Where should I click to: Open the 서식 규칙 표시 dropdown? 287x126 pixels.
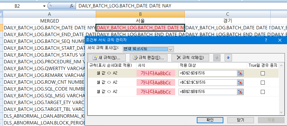click(171, 49)
